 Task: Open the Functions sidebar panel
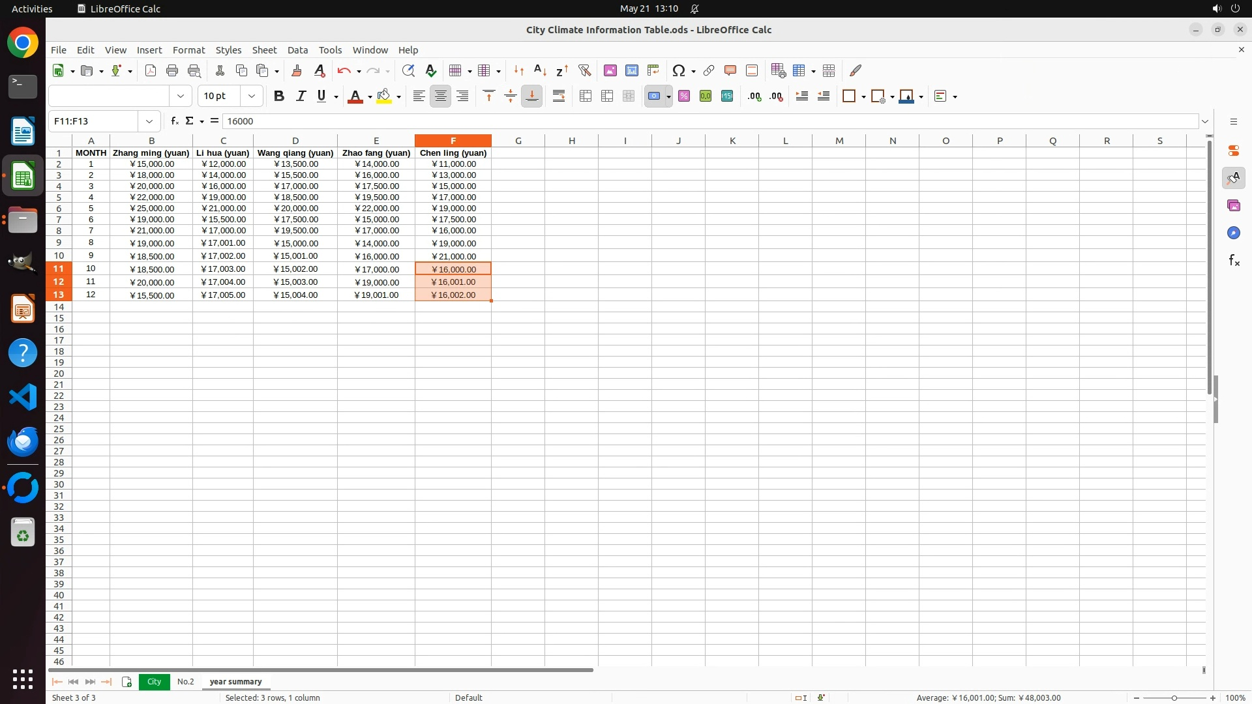[1234, 261]
